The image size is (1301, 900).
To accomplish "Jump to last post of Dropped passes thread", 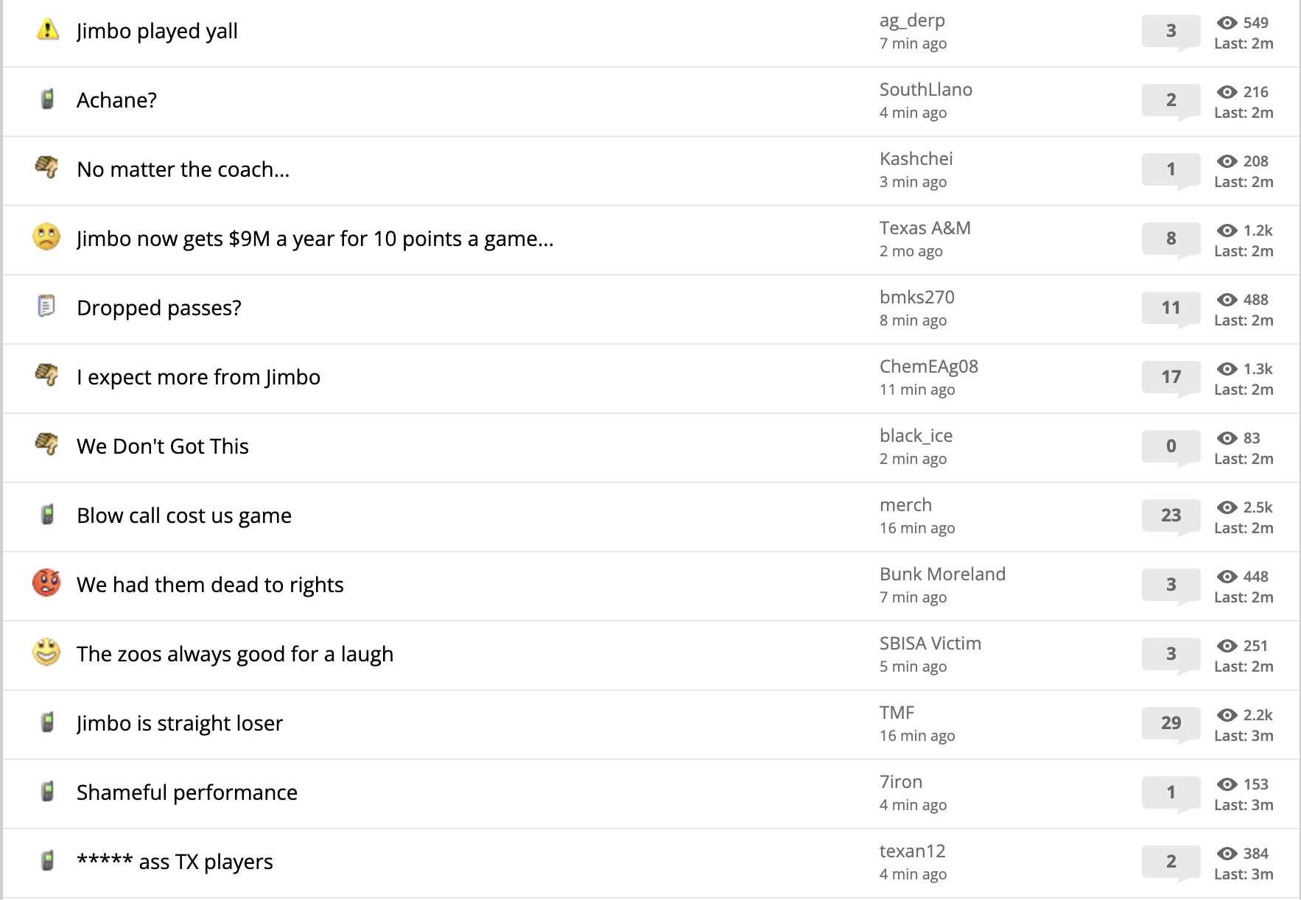I will click(x=1244, y=320).
